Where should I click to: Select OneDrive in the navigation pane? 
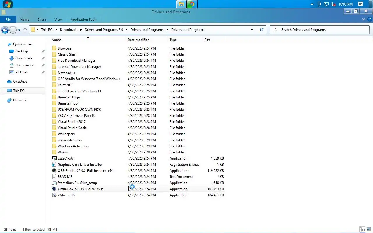click(x=20, y=82)
